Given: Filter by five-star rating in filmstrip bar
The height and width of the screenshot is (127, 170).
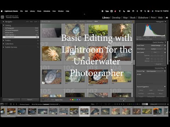Looking at the screenshot, I should click(x=124, y=104).
